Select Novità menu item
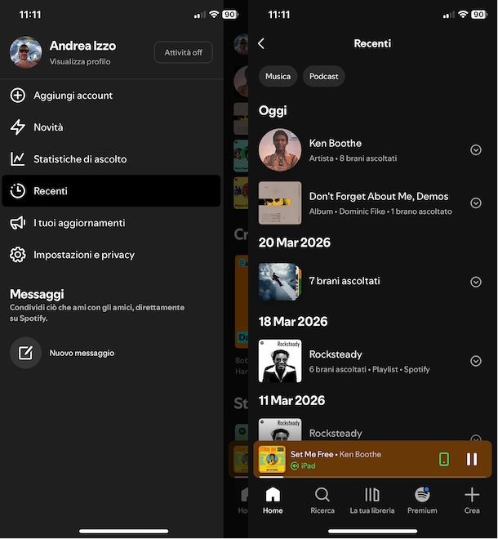498x539 pixels. (x=111, y=127)
